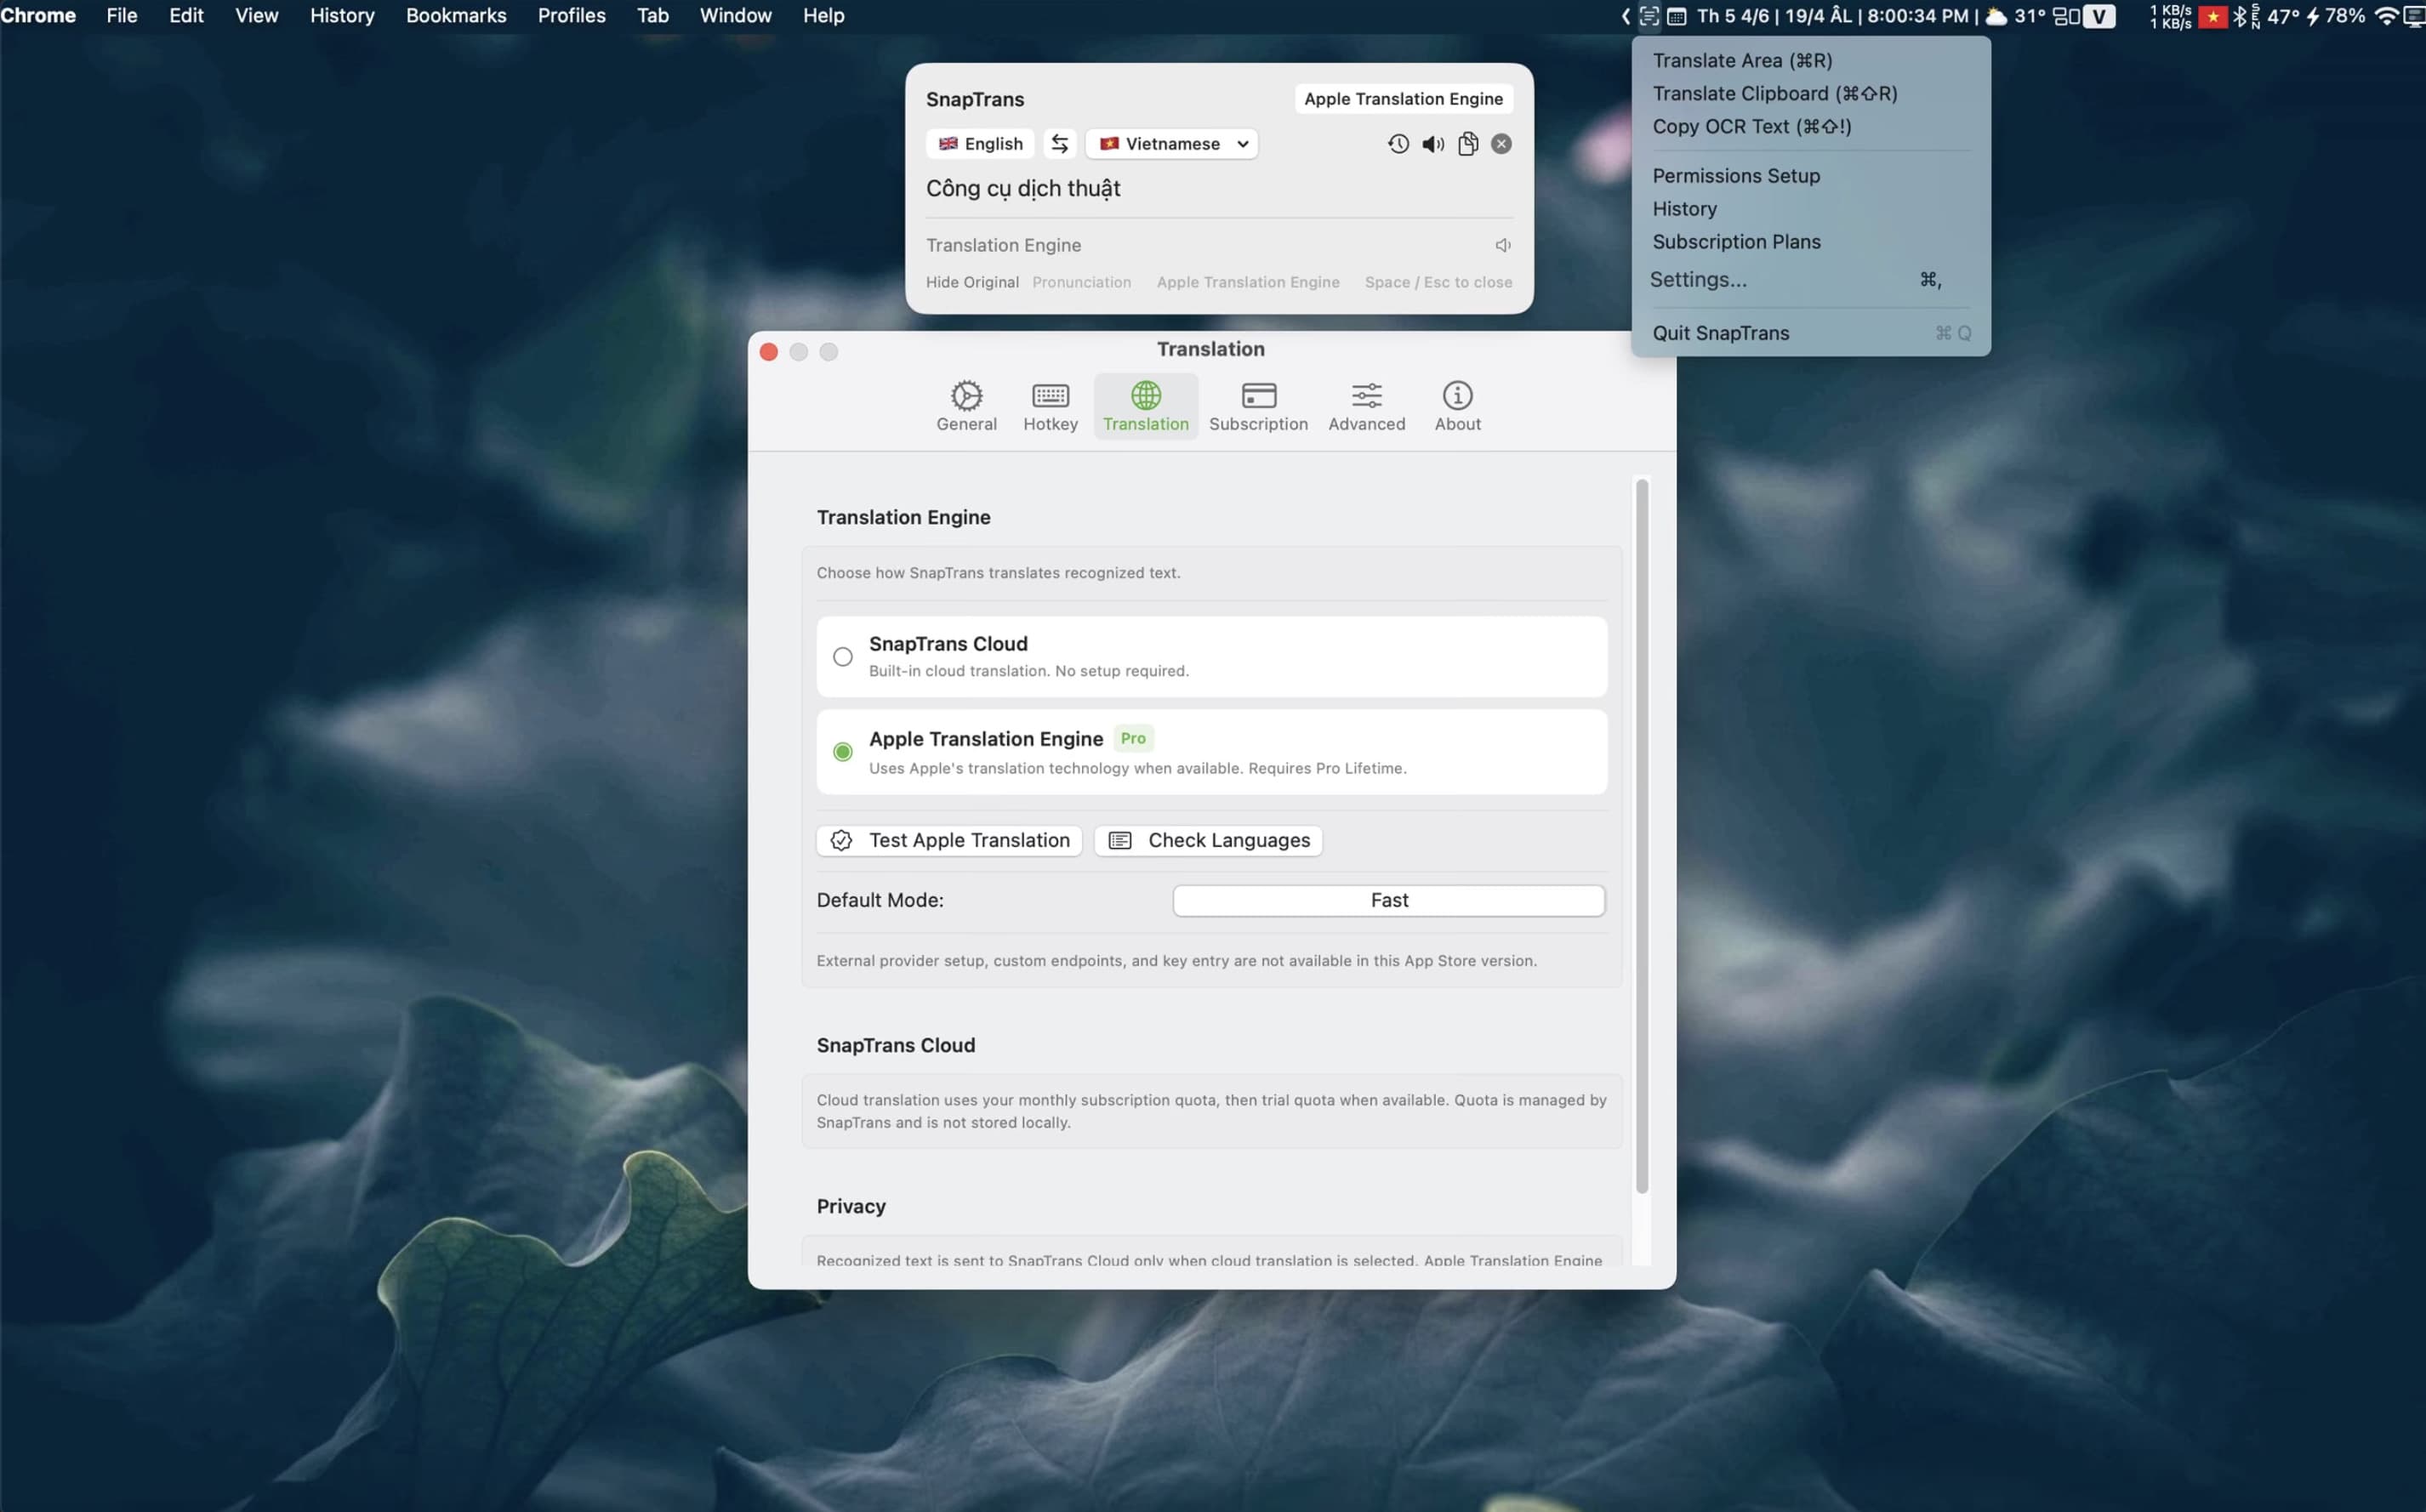This screenshot has height=1512, width=2426.
Task: Close the SnapTrans popup with X icon
Action: pos(1500,144)
